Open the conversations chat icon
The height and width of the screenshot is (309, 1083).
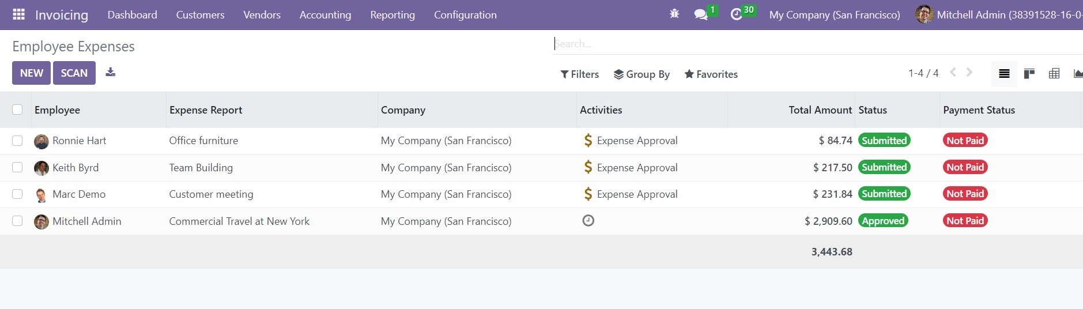(x=701, y=14)
